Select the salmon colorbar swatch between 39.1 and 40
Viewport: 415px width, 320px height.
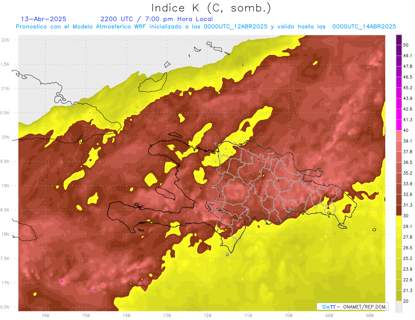399,135
